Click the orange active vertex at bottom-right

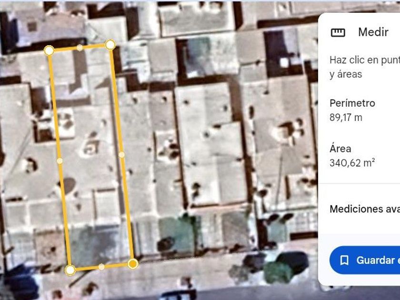(133, 264)
